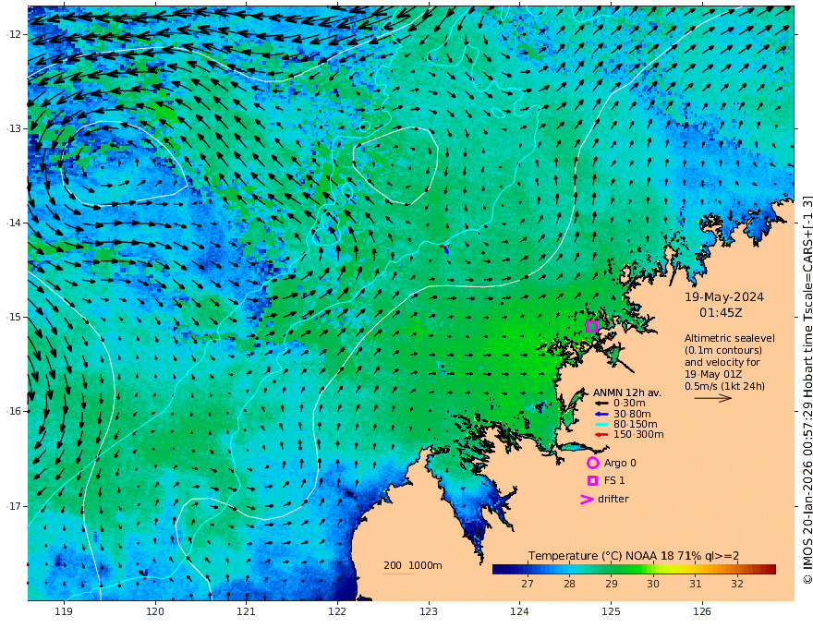Viewport: 813px width, 628px height.
Task: Click the cyan 200 1000m depth contour line sample
Action: (398, 574)
